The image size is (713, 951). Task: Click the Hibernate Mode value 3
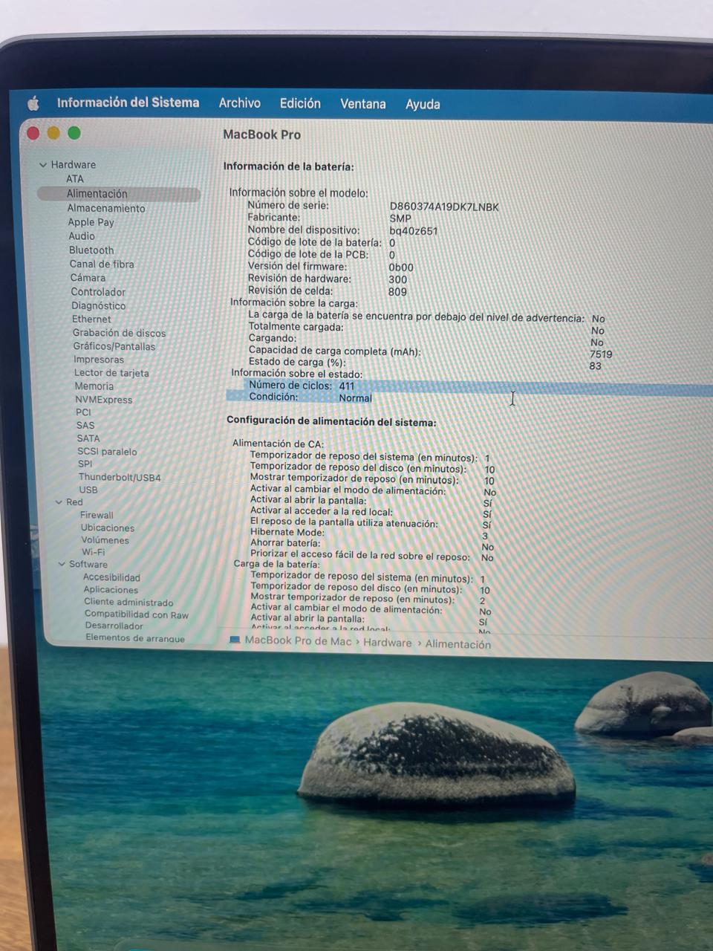coord(485,536)
